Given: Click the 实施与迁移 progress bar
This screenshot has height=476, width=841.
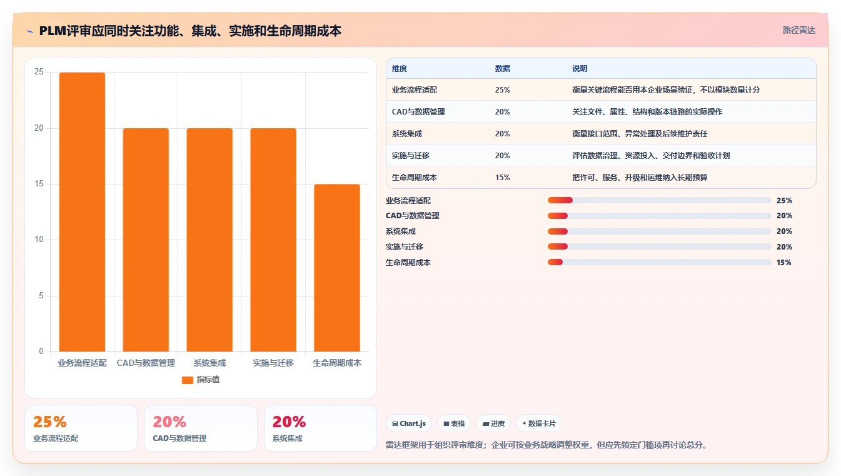Looking at the screenshot, I should point(660,247).
